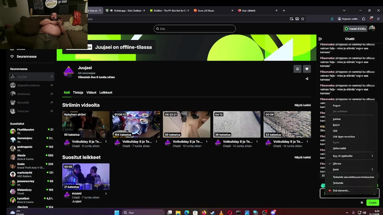
Task: Open the Firefox hamburger application menu
Action: tap(378, 19)
